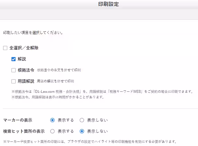Viewport: 198px width, 146px height.
Task: Click the 根拠法令の条文を併せて印刷 description
Action: point(59,70)
